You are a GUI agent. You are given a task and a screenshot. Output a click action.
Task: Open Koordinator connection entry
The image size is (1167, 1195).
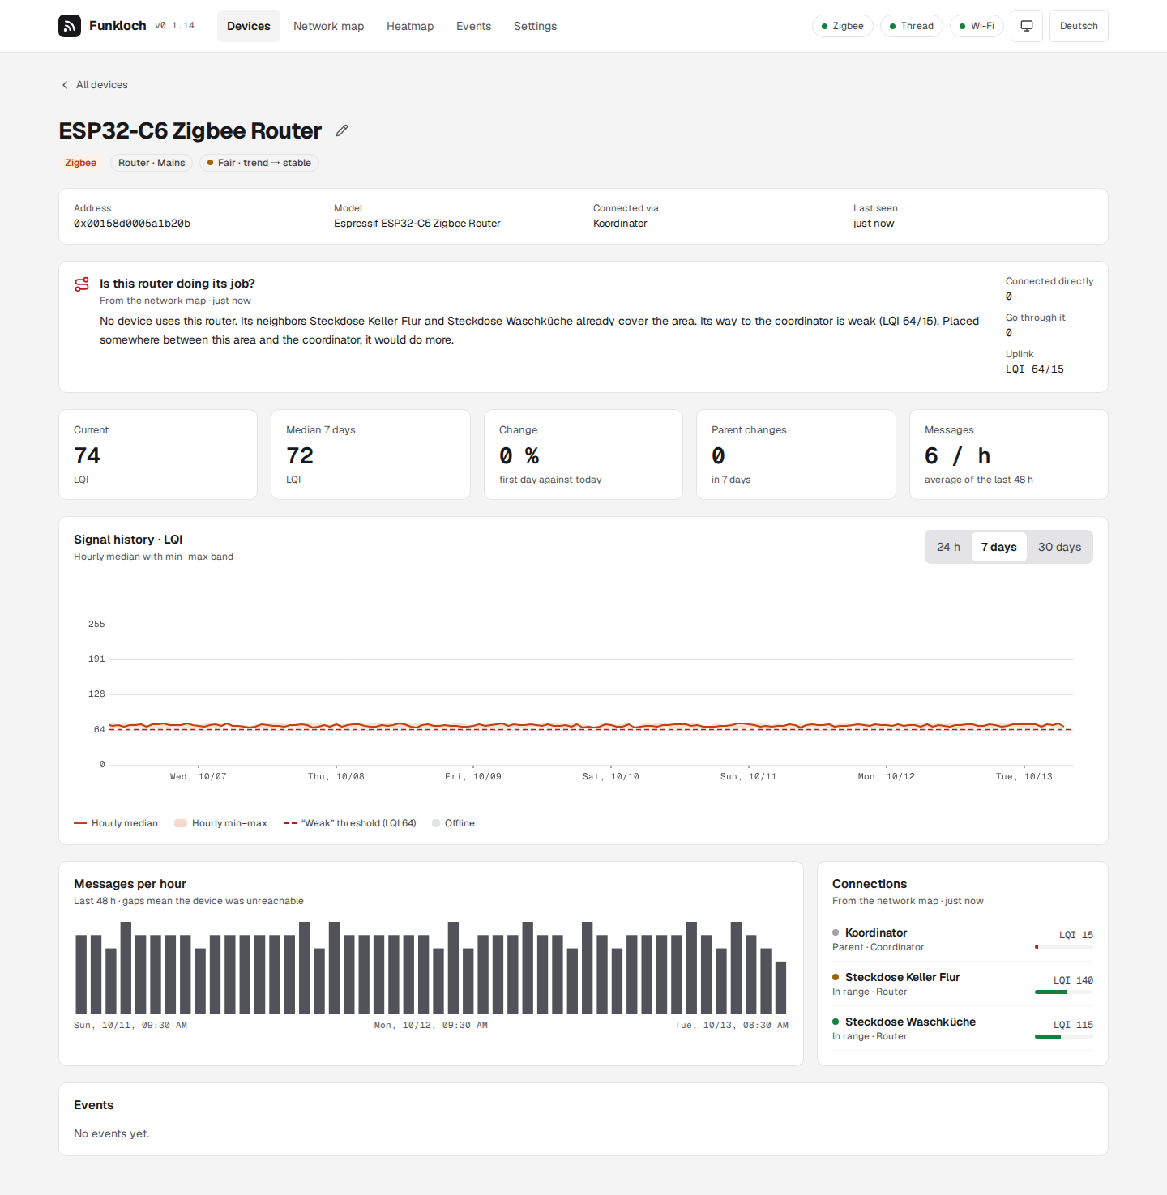[963, 940]
